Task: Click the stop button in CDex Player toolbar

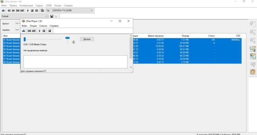Action: tap(49, 31)
